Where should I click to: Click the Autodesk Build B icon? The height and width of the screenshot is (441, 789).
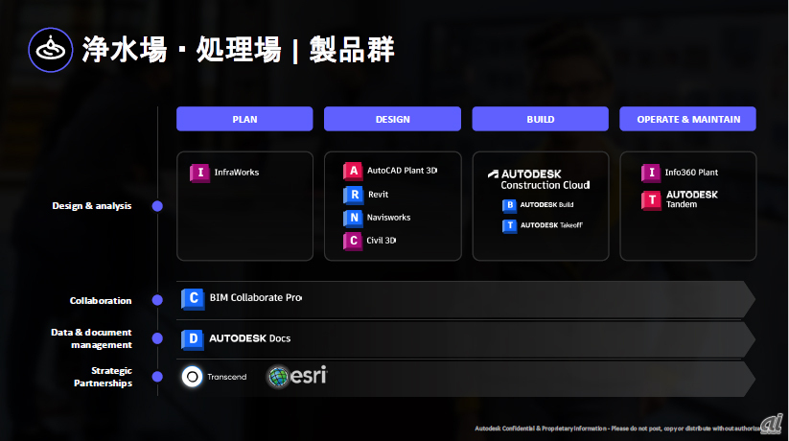[509, 205]
